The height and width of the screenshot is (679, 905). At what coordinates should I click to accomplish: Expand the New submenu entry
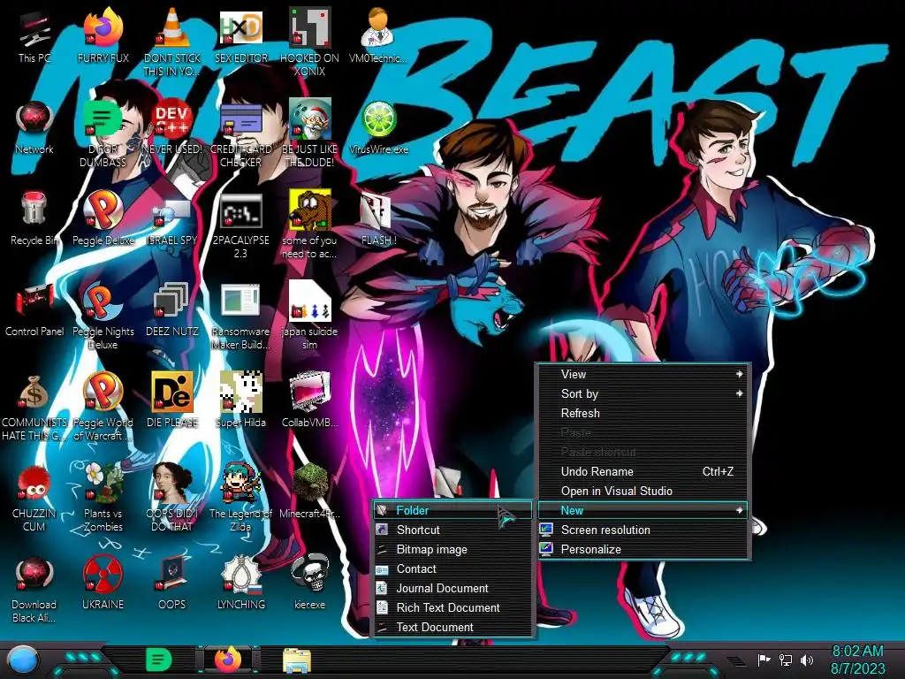pos(643,510)
